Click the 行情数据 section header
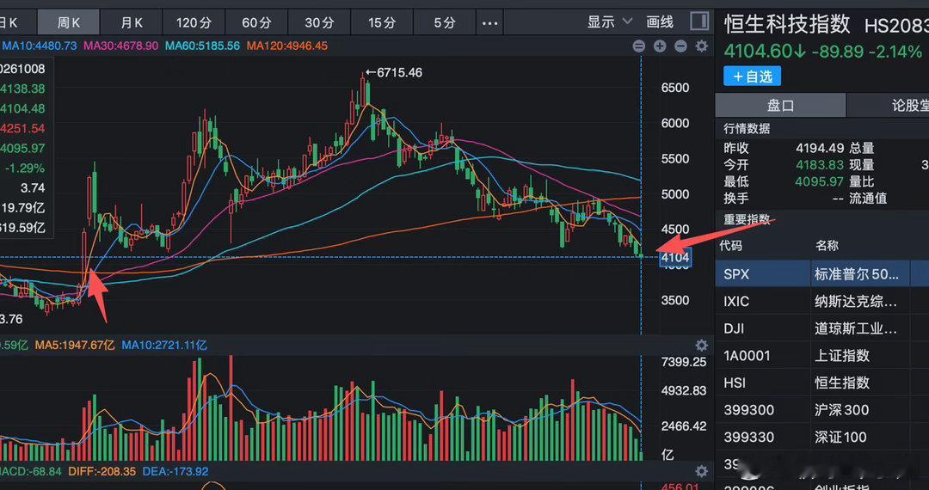Screen dimensions: 929x490 click(x=748, y=128)
